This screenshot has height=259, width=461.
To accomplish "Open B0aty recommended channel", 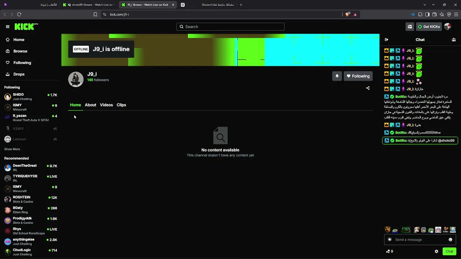I will coord(31,210).
